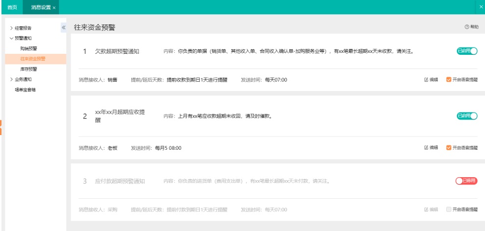The height and width of the screenshot is (231, 485).
Task: Toggle off xx年xx月超期应收提醒 switch
Action: click(x=467, y=116)
